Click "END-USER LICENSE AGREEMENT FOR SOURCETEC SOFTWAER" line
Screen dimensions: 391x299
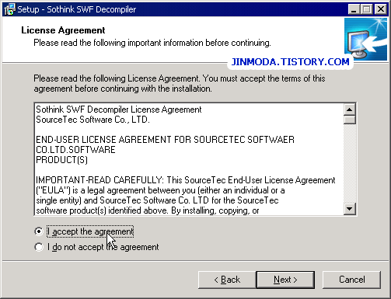(165, 140)
